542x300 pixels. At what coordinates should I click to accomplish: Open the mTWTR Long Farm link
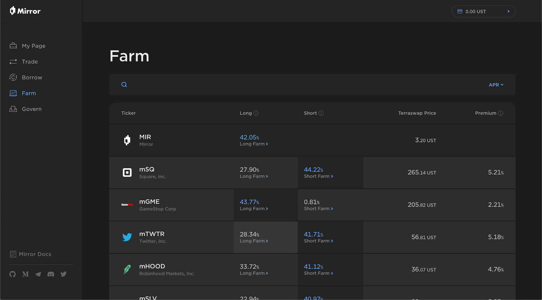tap(254, 241)
